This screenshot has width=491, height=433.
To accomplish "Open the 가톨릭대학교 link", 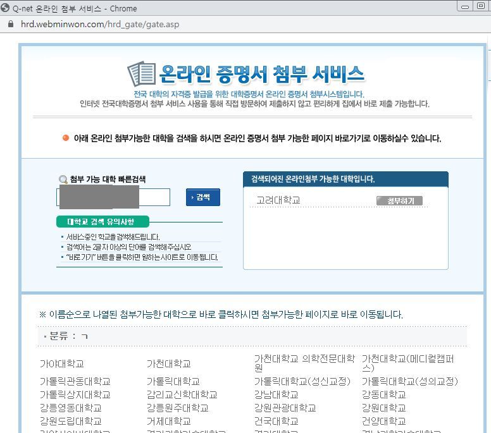I will [173, 381].
